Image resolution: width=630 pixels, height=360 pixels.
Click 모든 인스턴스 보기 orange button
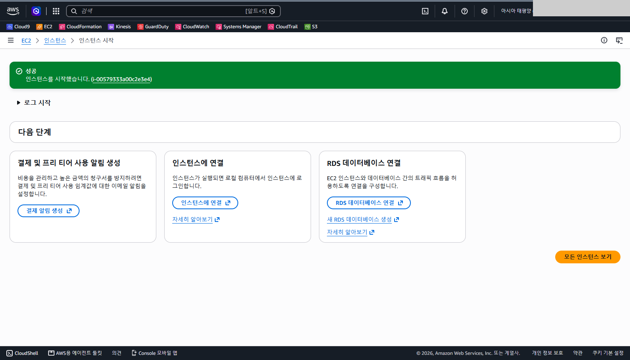[588, 257]
